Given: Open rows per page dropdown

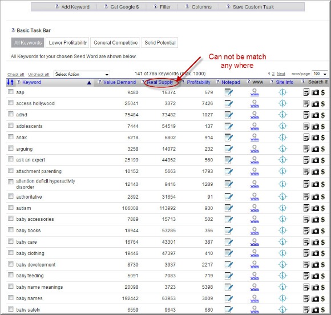Looking at the screenshot, I should [x=320, y=74].
